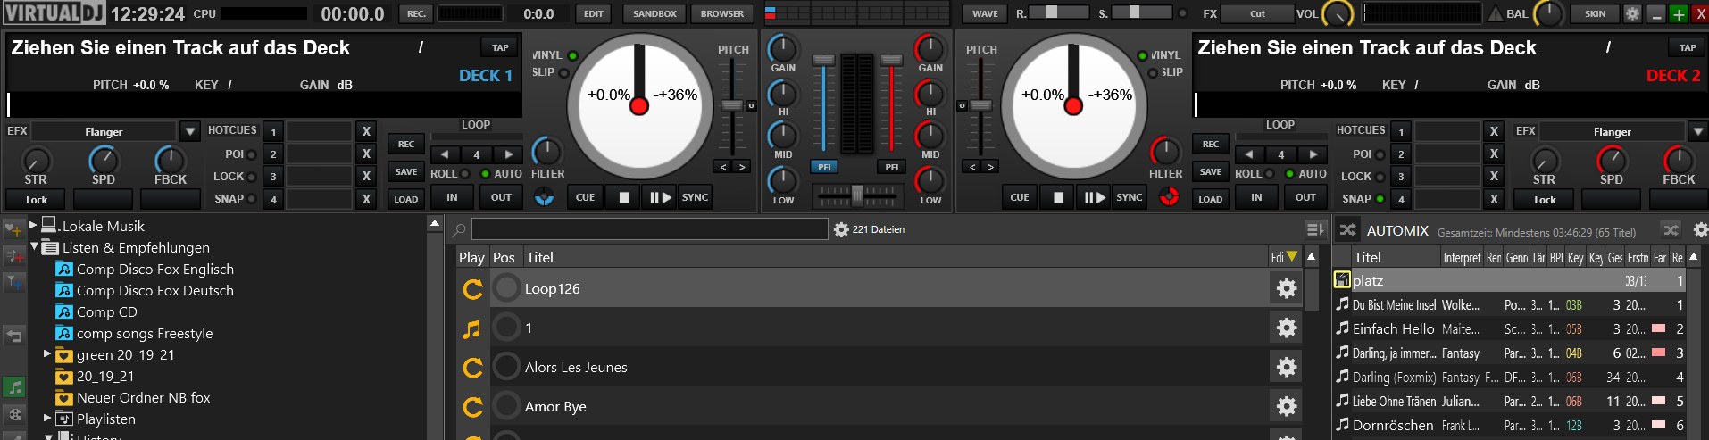Switch to the BROWSER view
This screenshot has height=440, width=1709.
point(722,14)
